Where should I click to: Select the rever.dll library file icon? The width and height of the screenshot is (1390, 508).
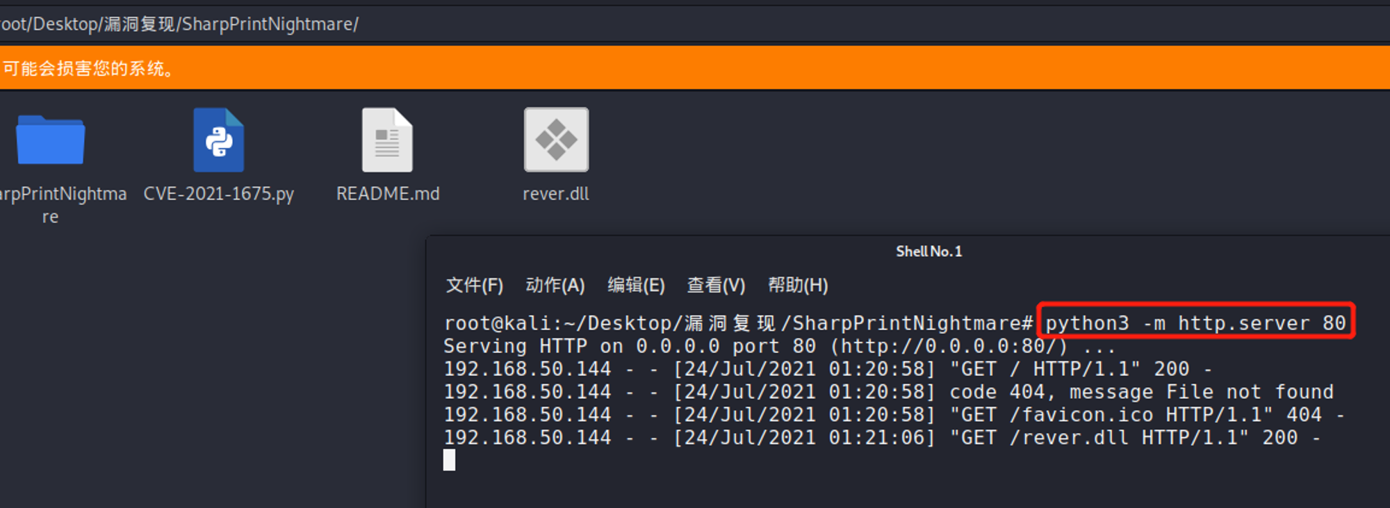pos(556,140)
